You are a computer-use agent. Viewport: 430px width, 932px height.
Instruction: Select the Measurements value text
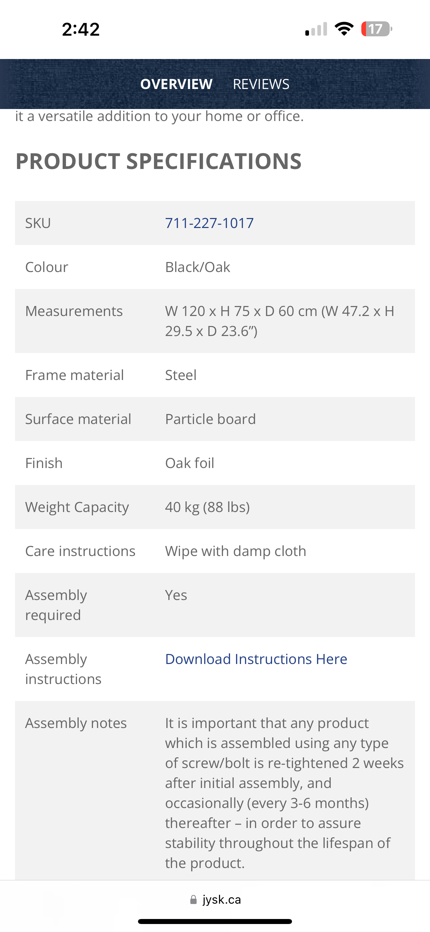pyautogui.click(x=279, y=321)
